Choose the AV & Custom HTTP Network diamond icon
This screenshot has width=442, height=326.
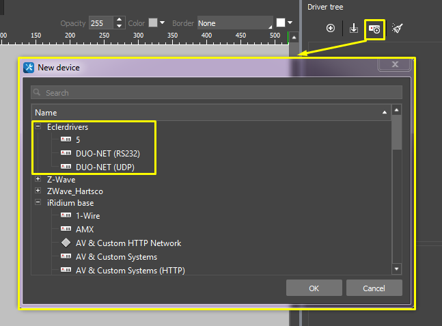click(66, 243)
